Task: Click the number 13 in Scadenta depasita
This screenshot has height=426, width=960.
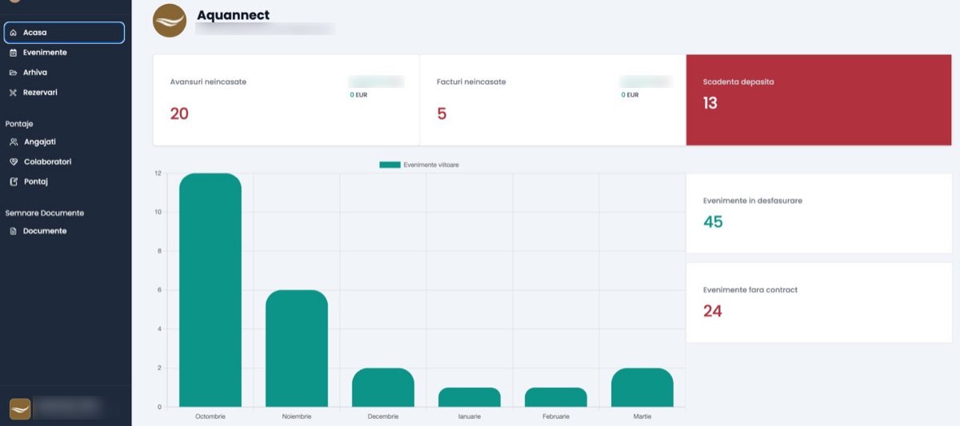Action: (x=710, y=103)
